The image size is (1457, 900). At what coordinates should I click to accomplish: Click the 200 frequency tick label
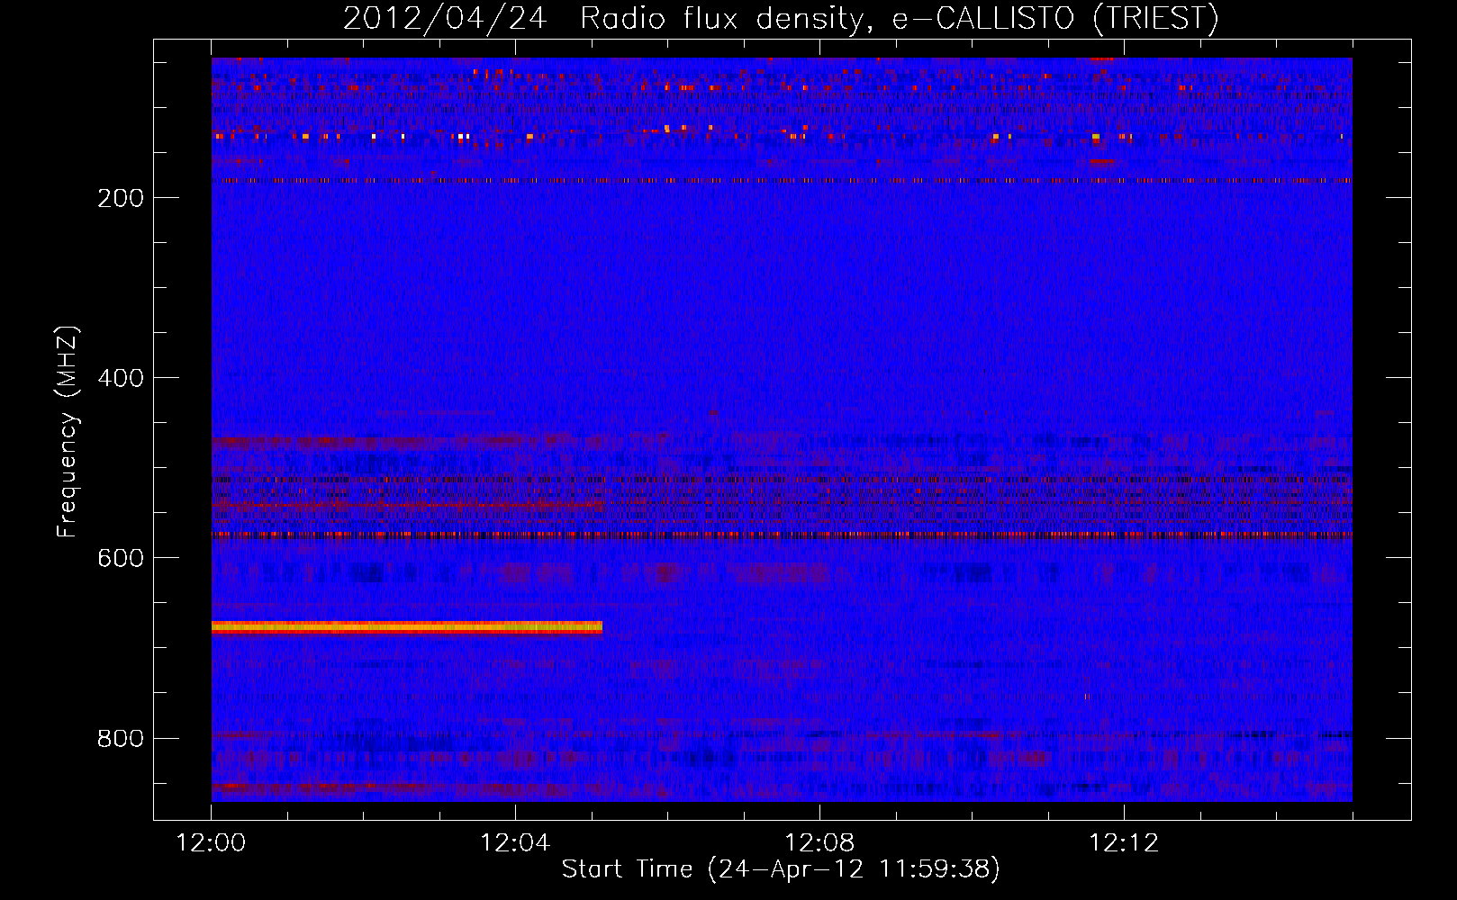click(x=121, y=198)
